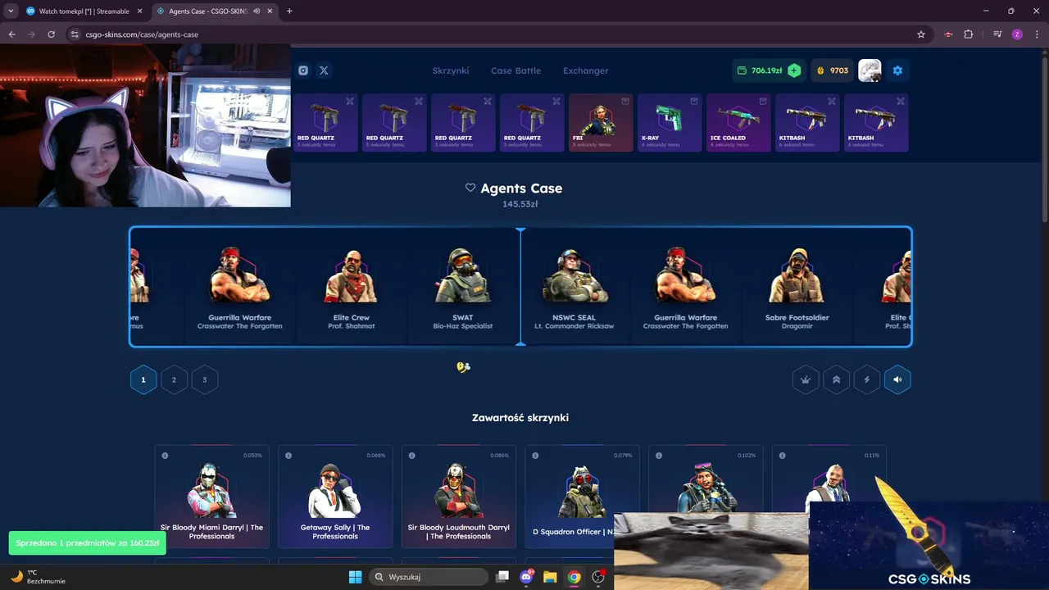Open Sir Bloody Loudmouth Darryl item card
This screenshot has width=1049, height=590.
[459, 497]
